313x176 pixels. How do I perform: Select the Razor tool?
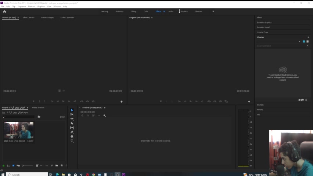tap(72, 123)
